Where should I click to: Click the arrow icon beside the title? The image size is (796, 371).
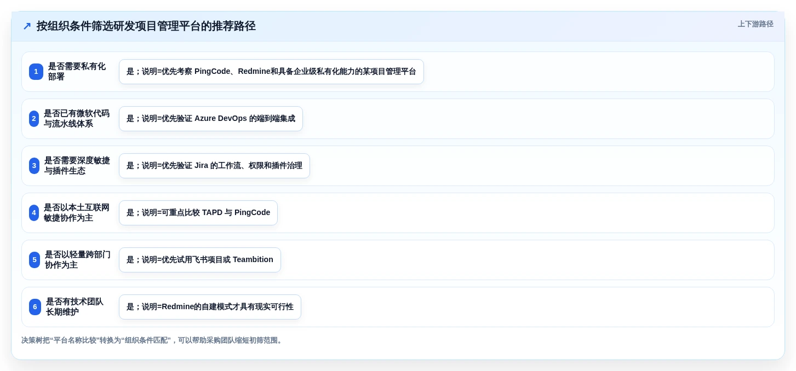coord(27,26)
